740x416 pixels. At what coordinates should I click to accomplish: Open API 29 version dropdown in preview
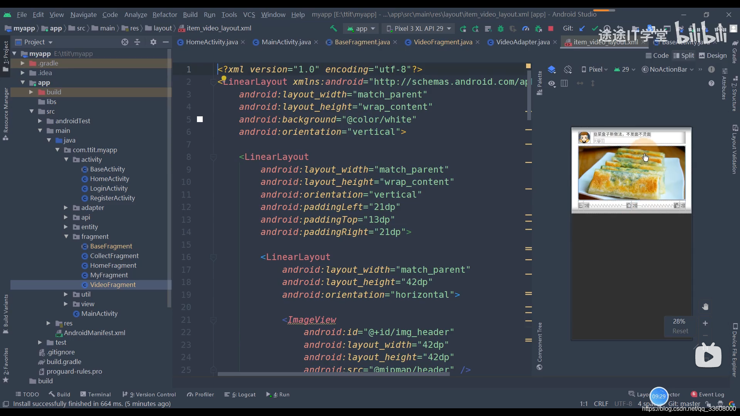(624, 69)
